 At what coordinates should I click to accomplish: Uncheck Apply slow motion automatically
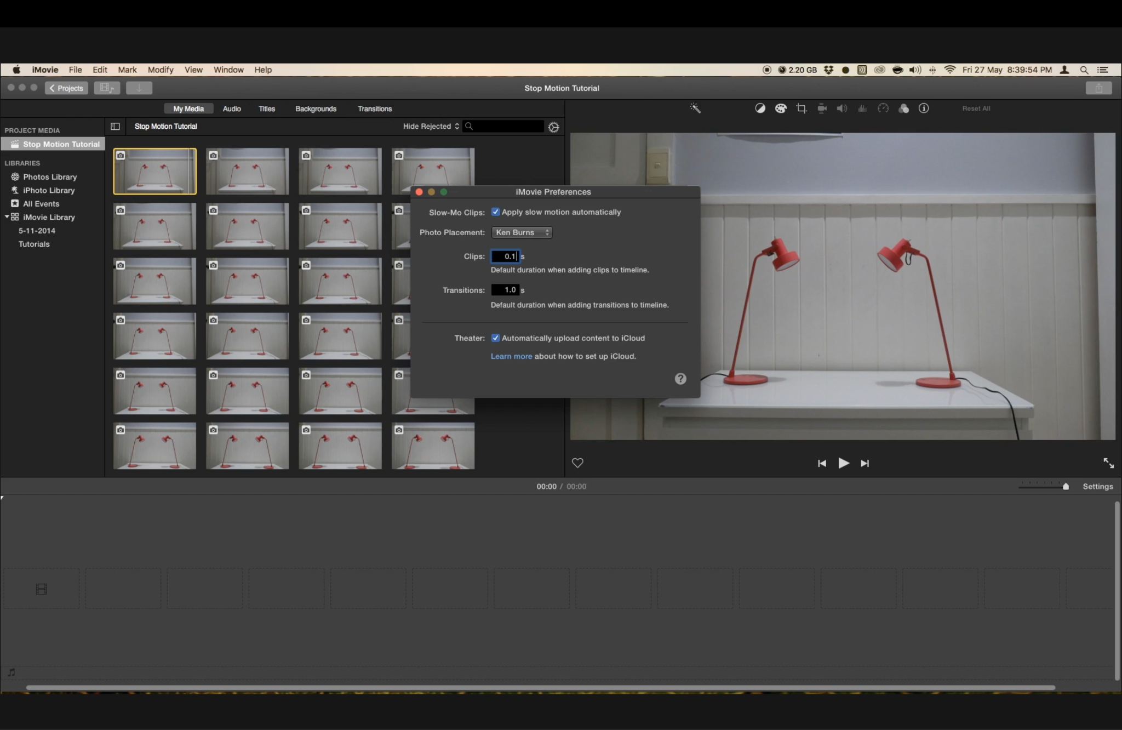(x=495, y=212)
